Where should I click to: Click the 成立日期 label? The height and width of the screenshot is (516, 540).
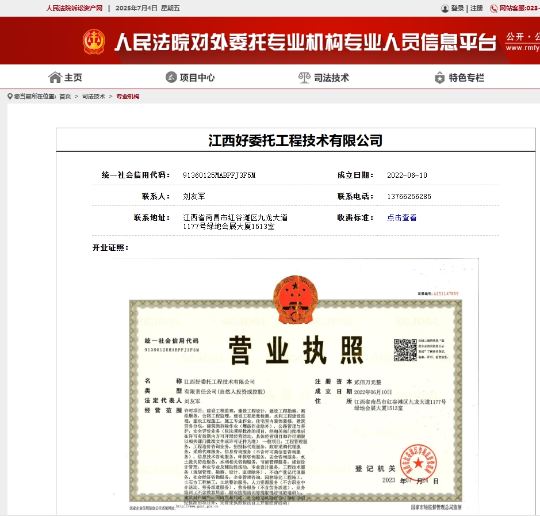355,175
